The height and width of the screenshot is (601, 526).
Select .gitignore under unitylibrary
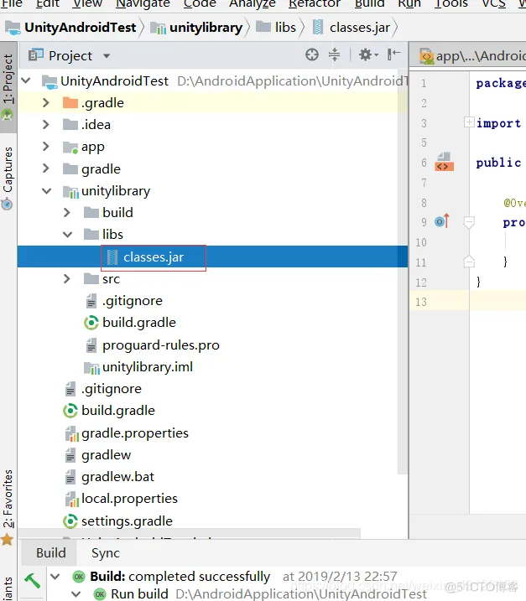coord(133,301)
